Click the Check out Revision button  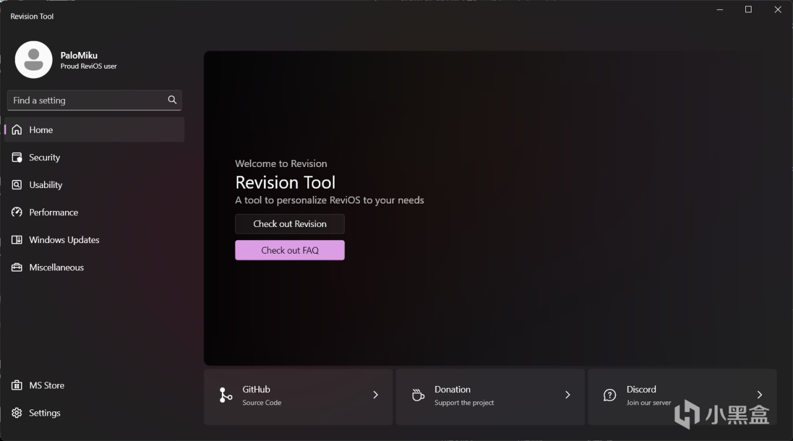click(290, 224)
